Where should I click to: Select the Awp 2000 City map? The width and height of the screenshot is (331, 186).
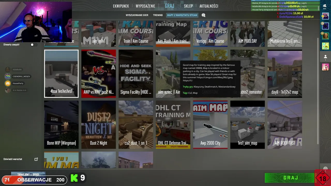coord(210,125)
